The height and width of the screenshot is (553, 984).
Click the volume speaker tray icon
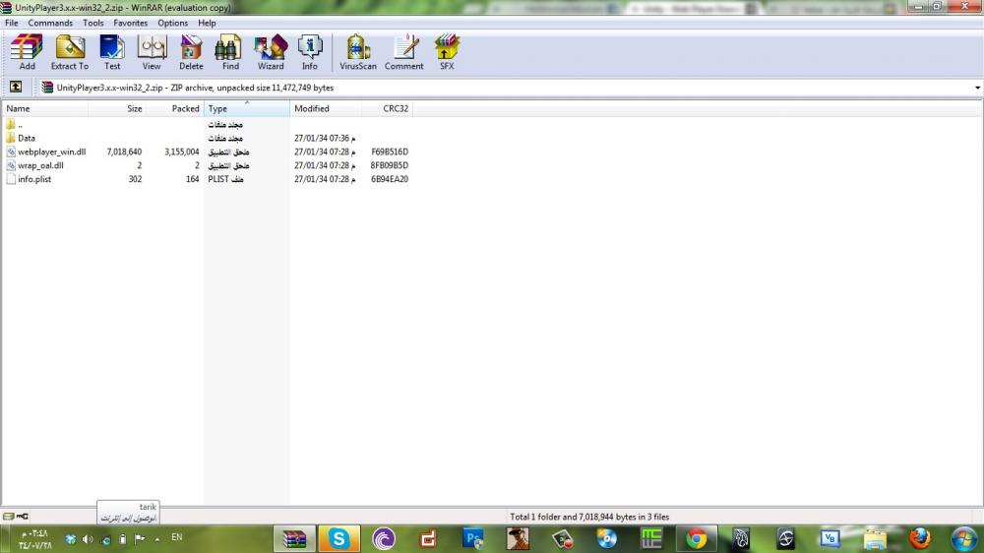(88, 539)
